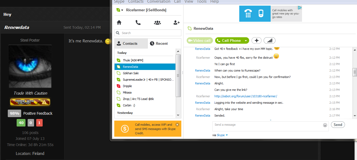Open the Conversation menu
The width and height of the screenshot is (357, 160).
[159, 2]
